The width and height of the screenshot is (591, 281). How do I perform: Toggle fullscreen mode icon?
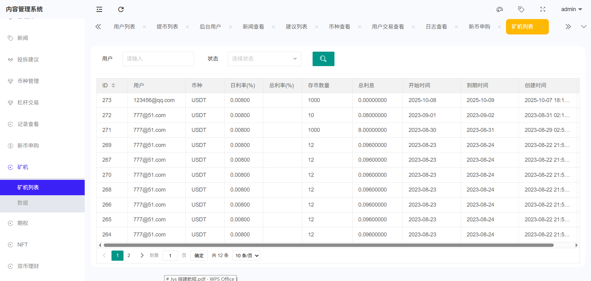[x=543, y=10]
